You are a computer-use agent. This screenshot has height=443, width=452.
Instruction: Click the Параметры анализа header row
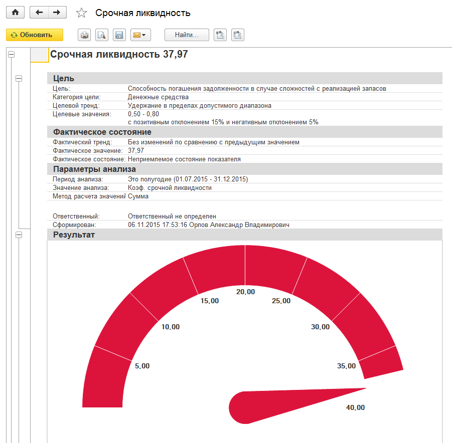245,169
